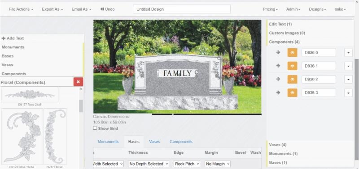The height and width of the screenshot is (169, 359).
Task: Open the File Actions menu
Action: pos(21,9)
